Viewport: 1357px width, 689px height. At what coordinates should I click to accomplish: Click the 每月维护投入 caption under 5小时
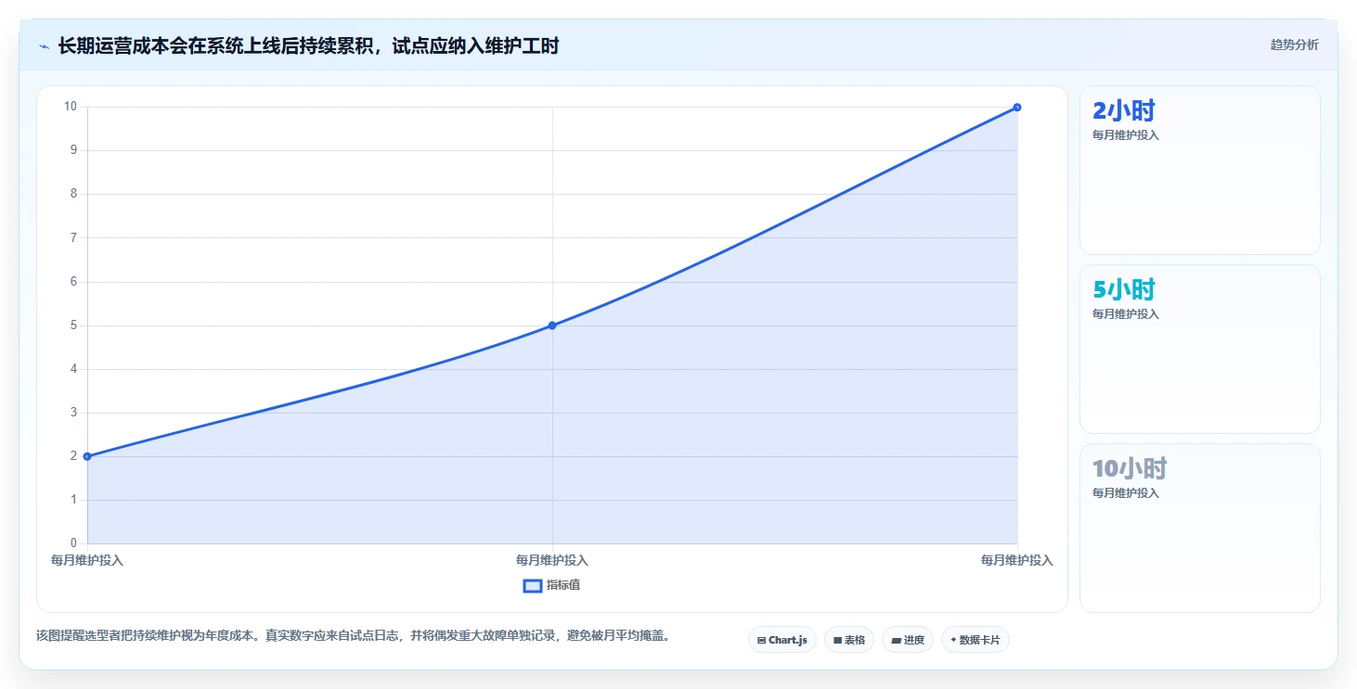[1126, 314]
